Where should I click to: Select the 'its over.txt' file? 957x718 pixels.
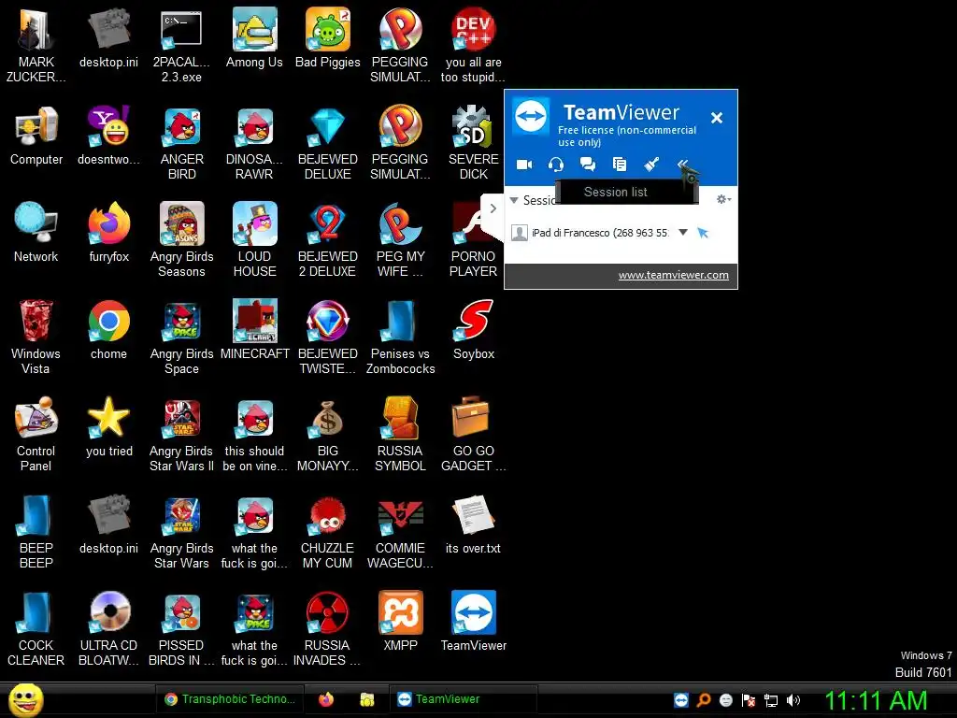(474, 524)
